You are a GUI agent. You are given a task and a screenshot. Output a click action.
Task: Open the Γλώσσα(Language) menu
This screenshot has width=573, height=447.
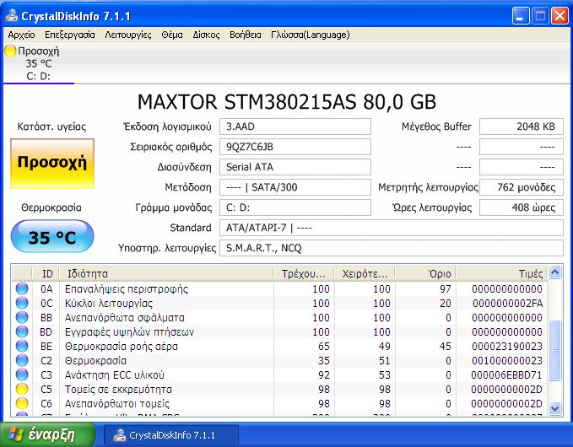click(287, 35)
